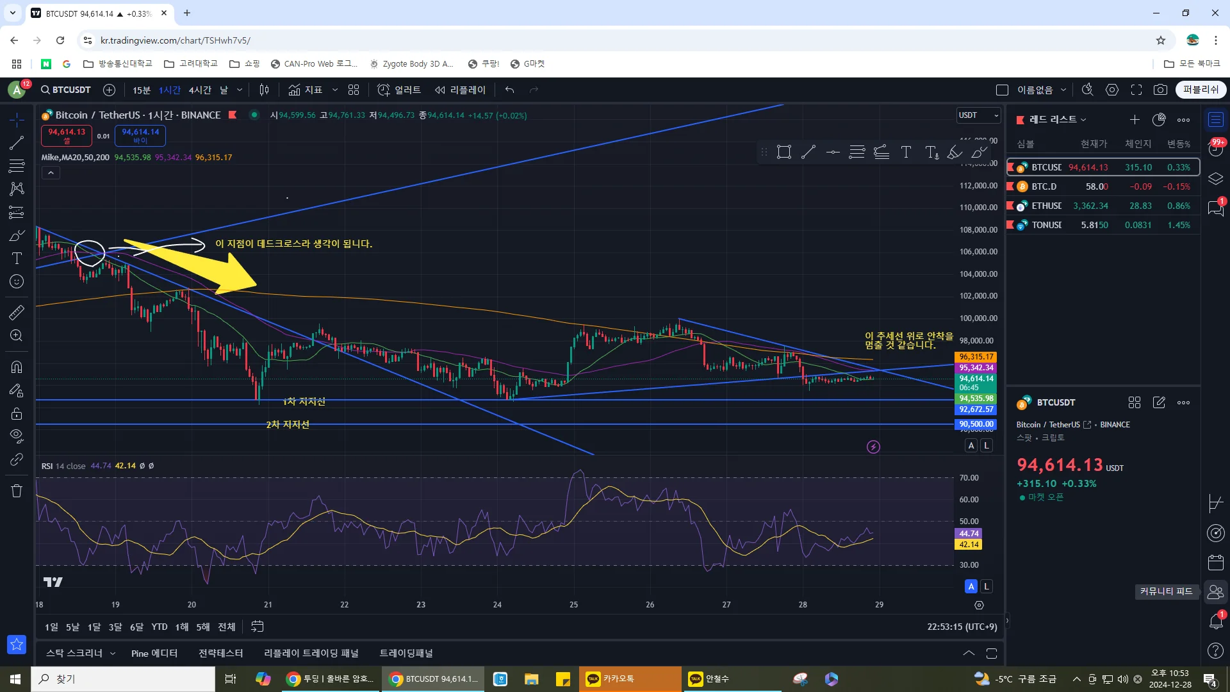Screen dimensions: 1230x692
Task: Toggle auto scale A button on price axis
Action: tap(971, 446)
